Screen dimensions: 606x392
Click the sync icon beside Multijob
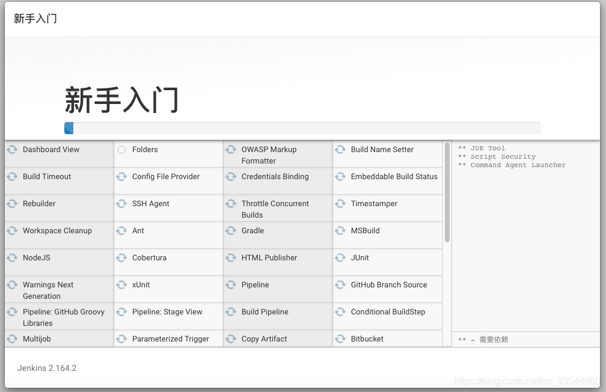tap(12, 339)
